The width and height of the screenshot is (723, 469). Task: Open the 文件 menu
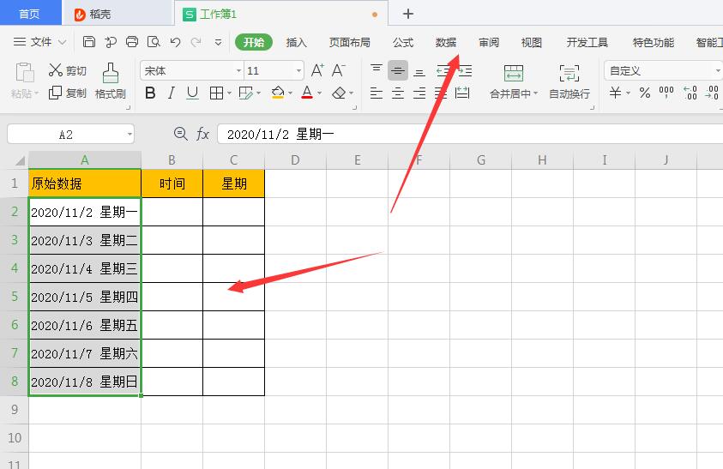tap(39, 42)
